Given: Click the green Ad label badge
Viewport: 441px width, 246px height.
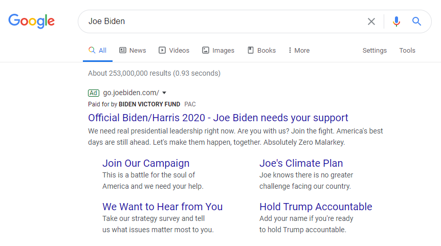Looking at the screenshot, I should pos(93,93).
